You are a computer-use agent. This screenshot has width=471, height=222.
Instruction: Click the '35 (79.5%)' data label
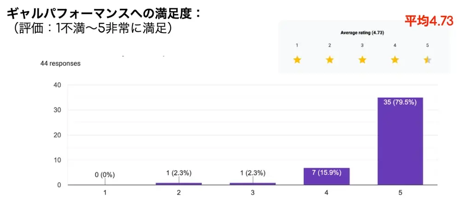[400, 102]
